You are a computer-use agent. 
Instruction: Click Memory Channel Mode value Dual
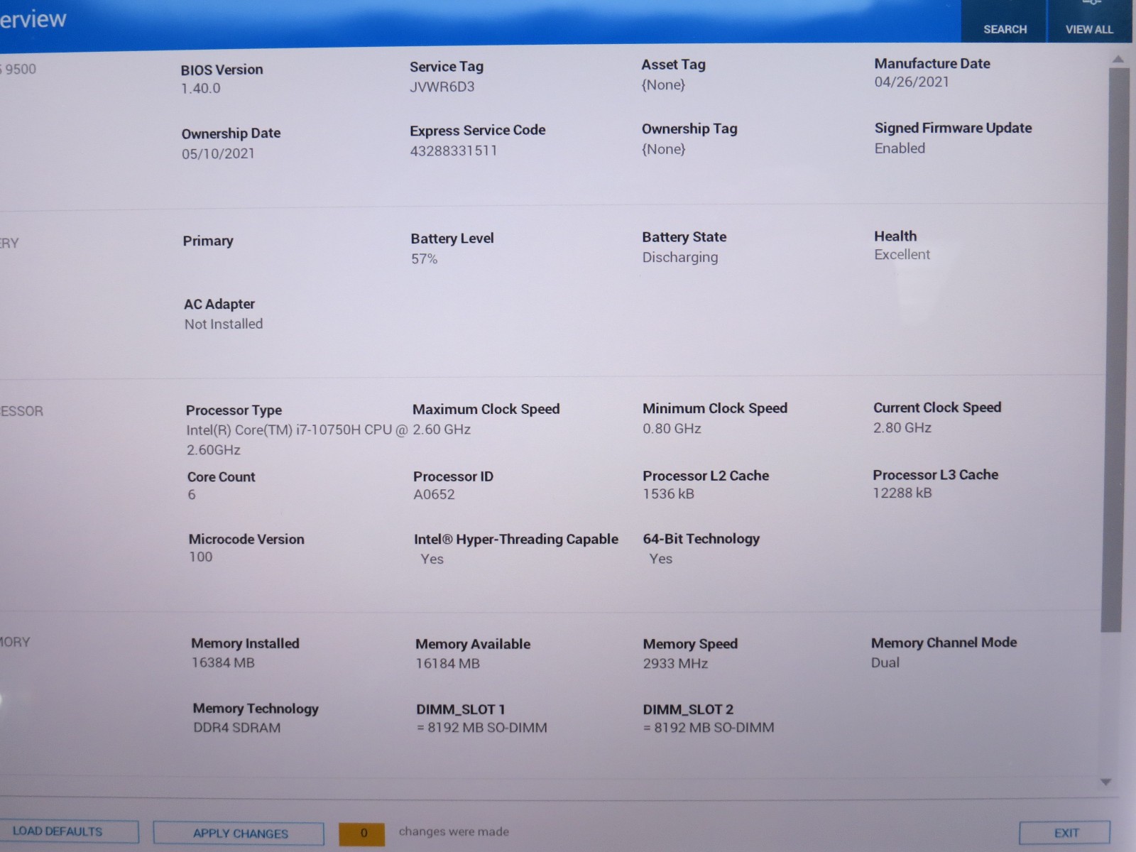click(885, 662)
